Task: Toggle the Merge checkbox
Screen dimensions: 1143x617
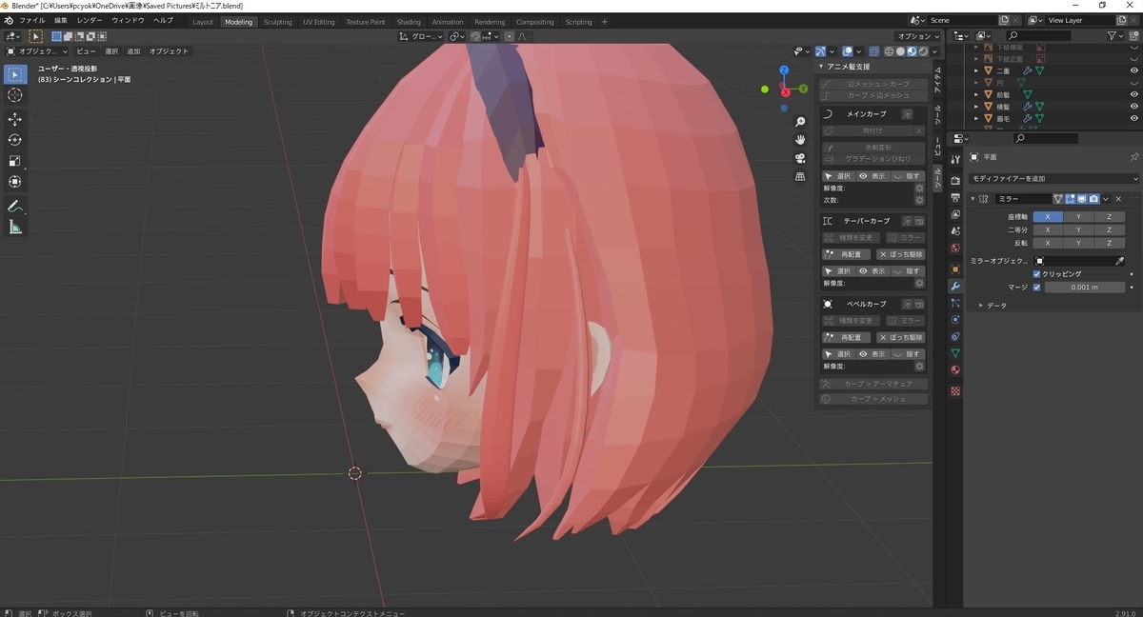Action: [x=1037, y=287]
